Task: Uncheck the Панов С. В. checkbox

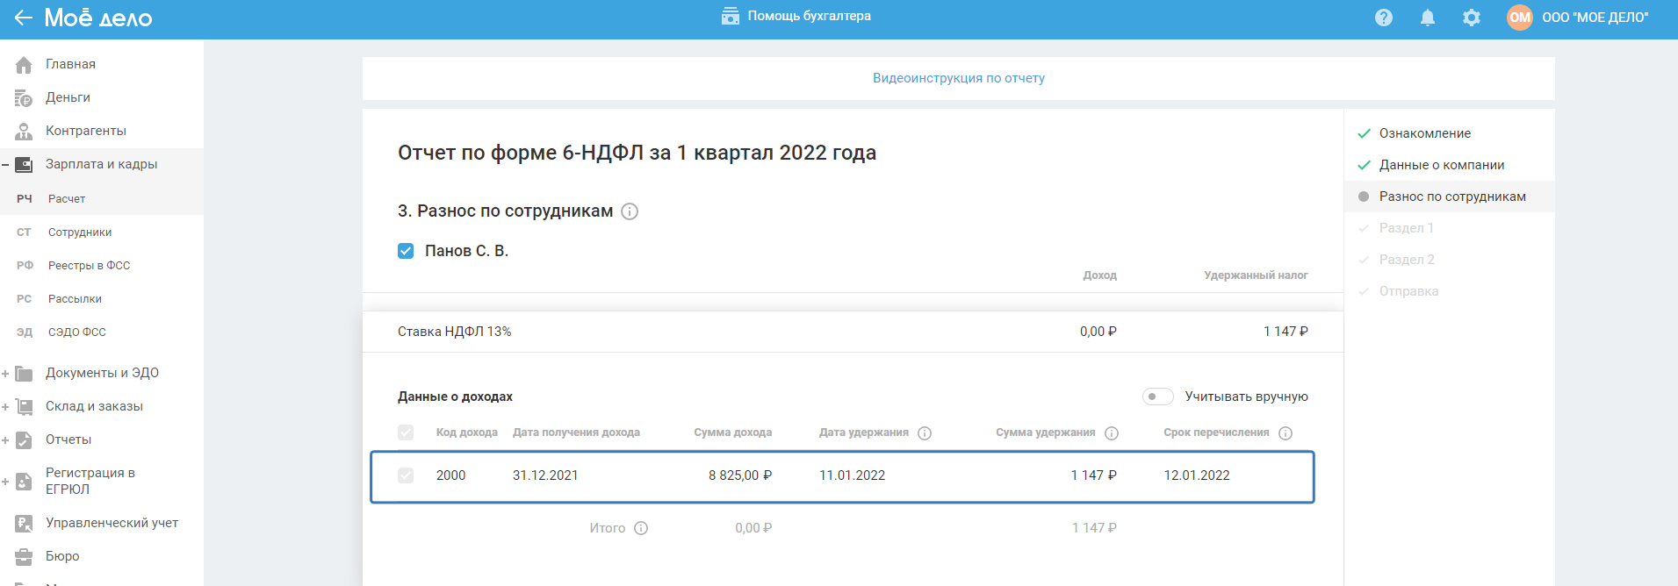Action: point(406,251)
